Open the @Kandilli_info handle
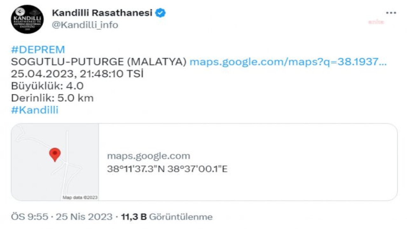Viewport: 407px width, 229px height. (85, 25)
